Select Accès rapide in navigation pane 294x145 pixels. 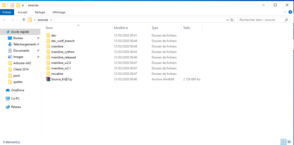(20, 32)
